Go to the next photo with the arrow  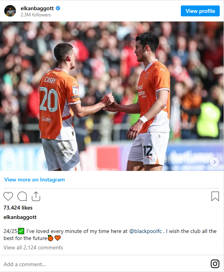tap(215, 162)
